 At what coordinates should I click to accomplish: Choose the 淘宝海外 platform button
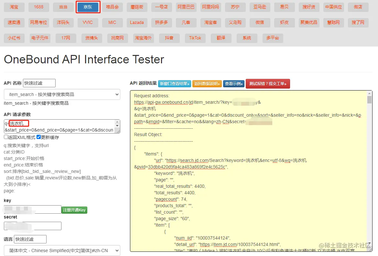tap(144, 38)
